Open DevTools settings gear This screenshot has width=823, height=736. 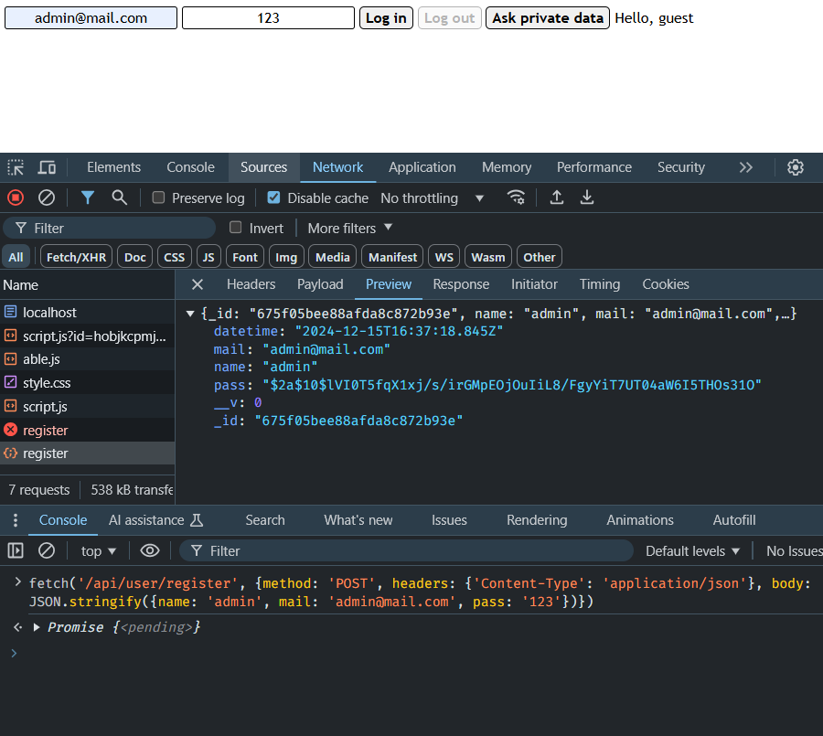coord(796,167)
